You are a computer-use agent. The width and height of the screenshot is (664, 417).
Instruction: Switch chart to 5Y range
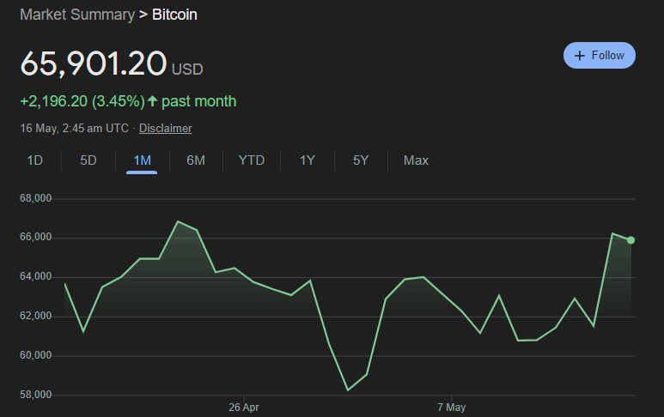(361, 160)
